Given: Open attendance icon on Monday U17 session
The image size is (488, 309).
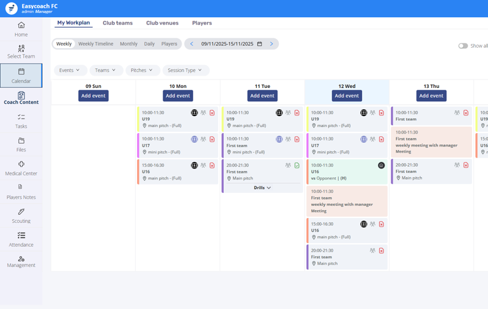Looking at the screenshot, I should click(x=203, y=139).
